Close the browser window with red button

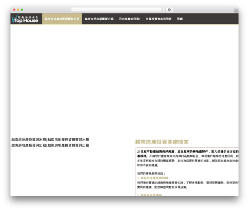pyautogui.click(x=14, y=9)
